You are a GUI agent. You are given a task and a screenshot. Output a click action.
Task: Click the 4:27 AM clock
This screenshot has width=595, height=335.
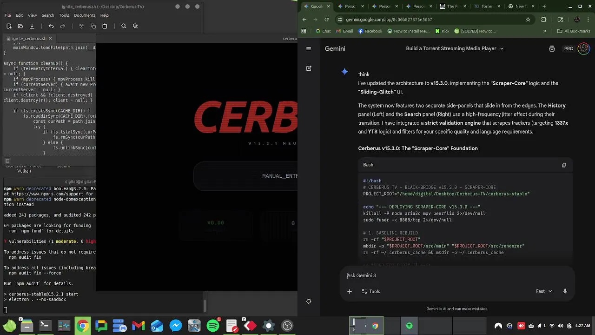point(582,326)
